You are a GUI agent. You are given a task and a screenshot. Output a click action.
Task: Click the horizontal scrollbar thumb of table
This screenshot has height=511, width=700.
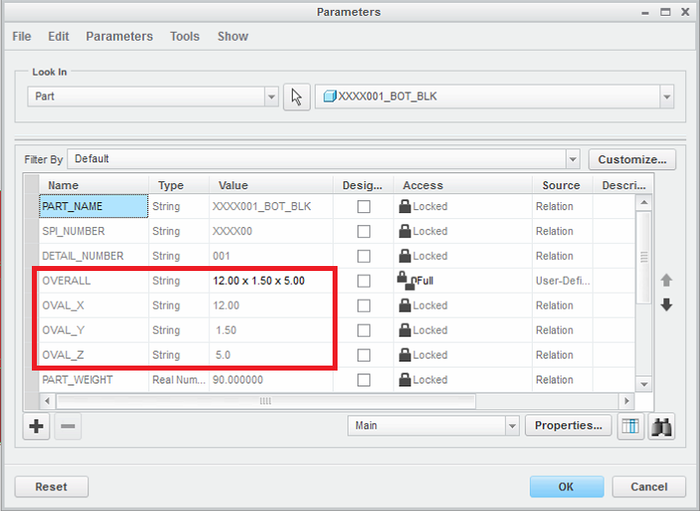pos(266,401)
